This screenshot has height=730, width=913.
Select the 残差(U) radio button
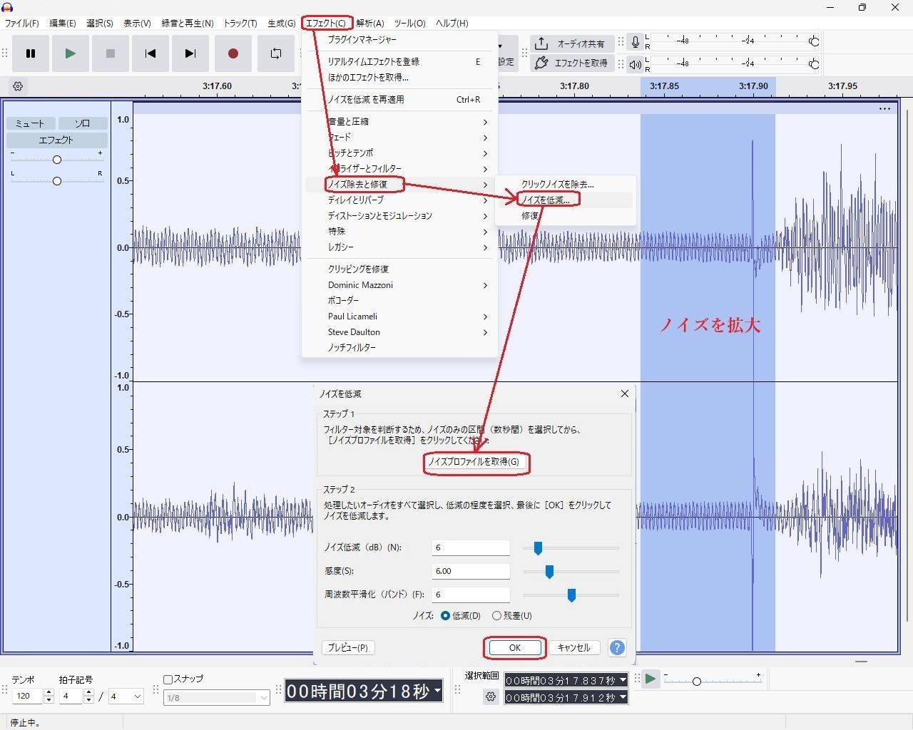(x=497, y=616)
